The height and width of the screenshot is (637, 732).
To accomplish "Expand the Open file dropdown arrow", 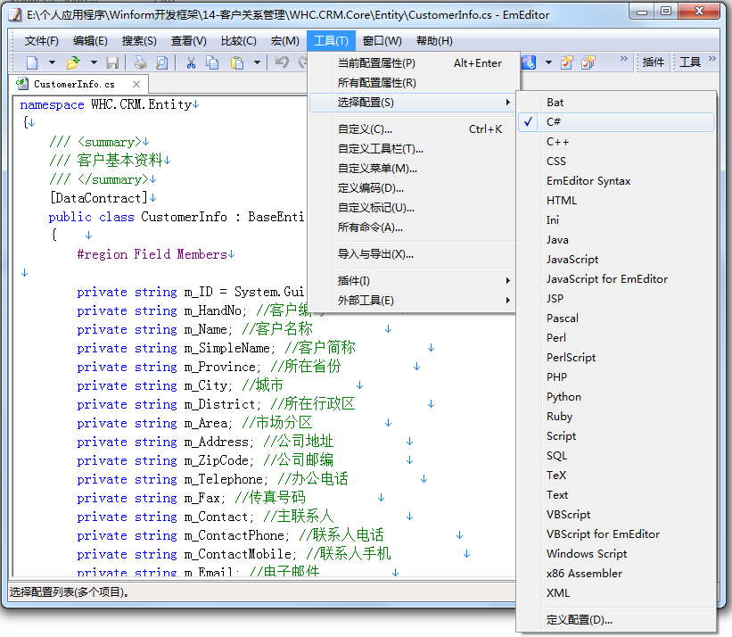I will tap(94, 62).
